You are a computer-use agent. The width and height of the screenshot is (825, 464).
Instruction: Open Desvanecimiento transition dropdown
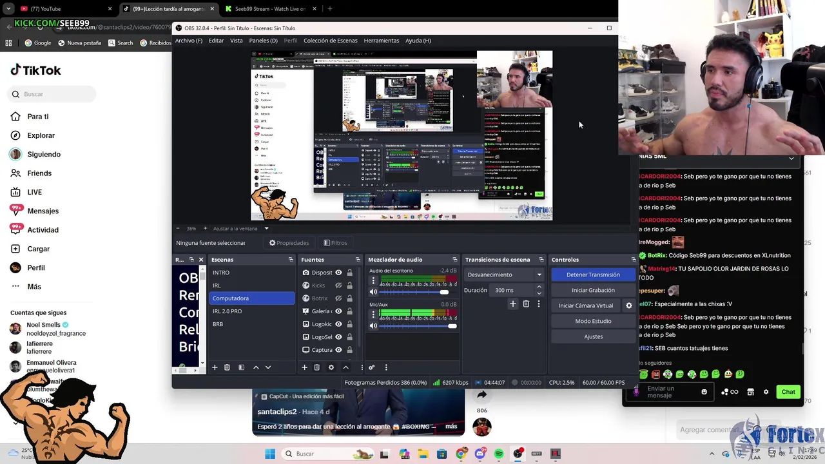(x=505, y=275)
